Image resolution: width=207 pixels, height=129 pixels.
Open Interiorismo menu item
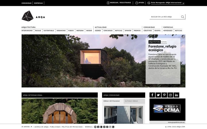pyautogui.click(x=27, y=31)
